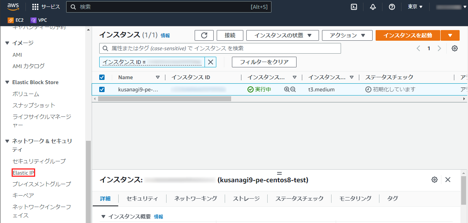Open Placement Groups in sidebar

click(42, 184)
